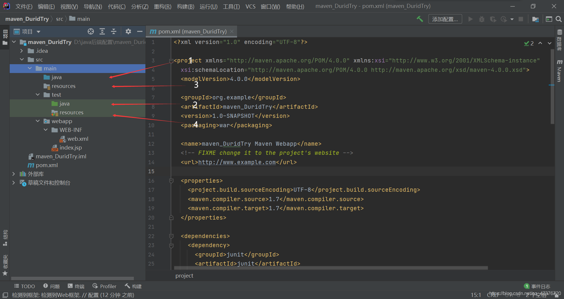Toggle fold marker at dependencies line 22

pos(171,236)
